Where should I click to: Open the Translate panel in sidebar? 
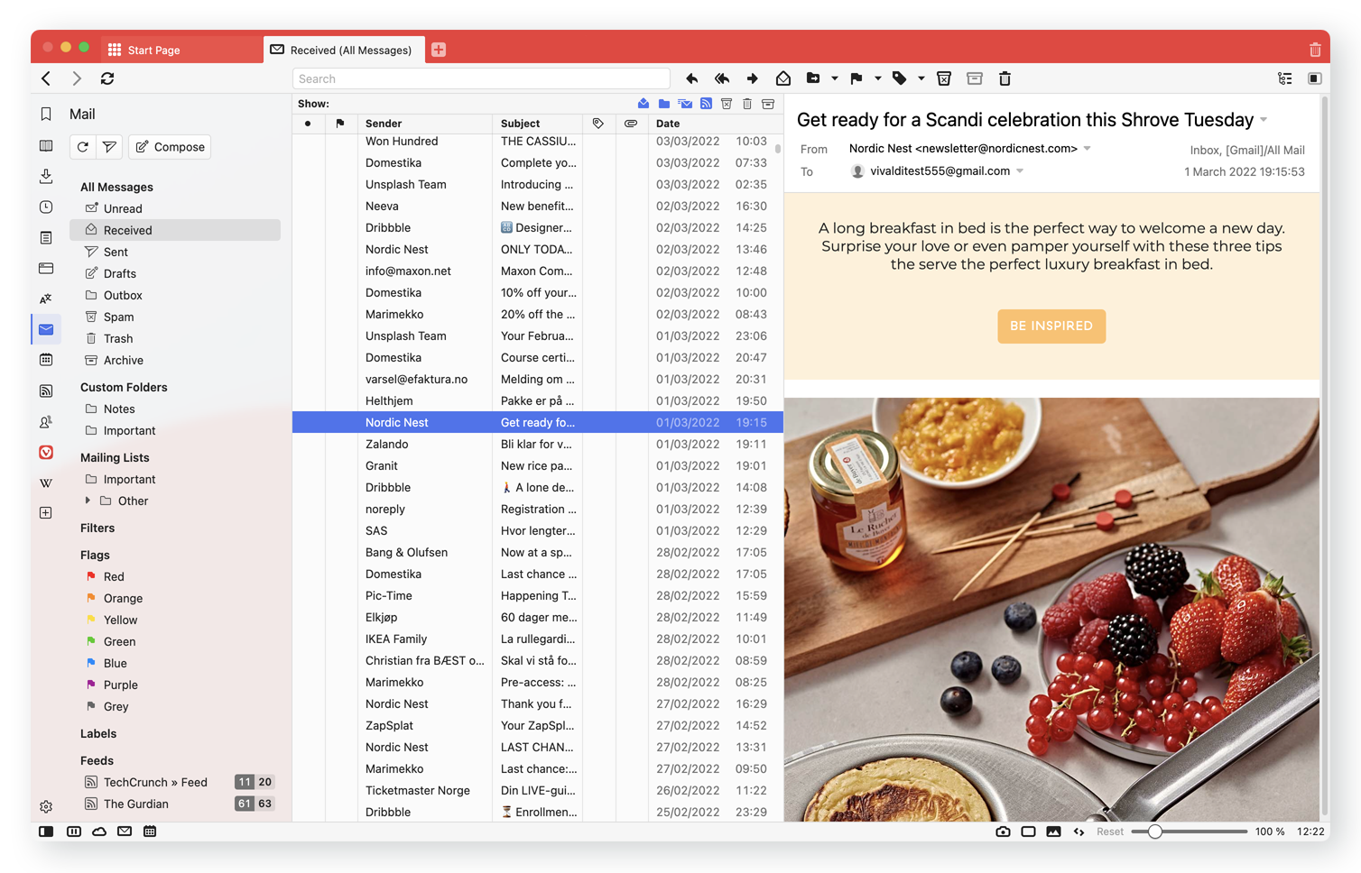[46, 299]
